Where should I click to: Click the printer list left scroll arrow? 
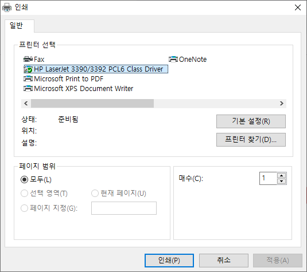[26, 104]
